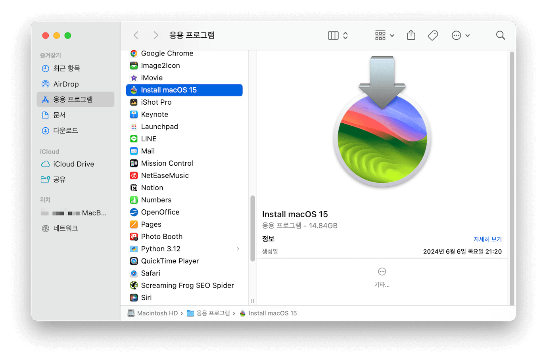547x362 pixels.
Task: Click the OpenOffice app icon
Action: pyautogui.click(x=134, y=212)
